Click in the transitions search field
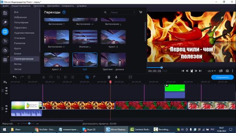This screenshot has height=133, width=236. tap(120, 12)
